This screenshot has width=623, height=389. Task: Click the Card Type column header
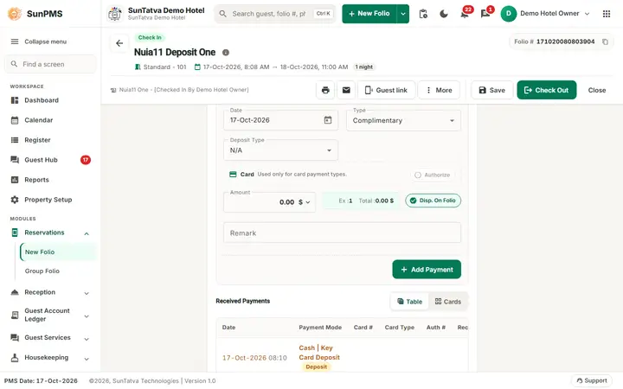tap(399, 328)
